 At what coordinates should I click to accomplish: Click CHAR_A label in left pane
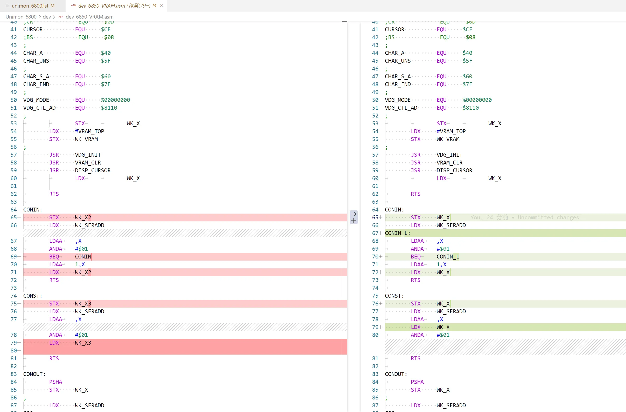(x=33, y=53)
